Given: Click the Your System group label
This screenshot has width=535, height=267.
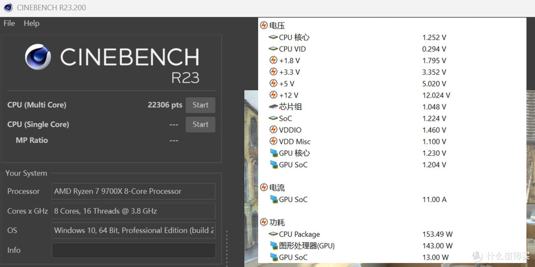Looking at the screenshot, I should click(26, 174).
